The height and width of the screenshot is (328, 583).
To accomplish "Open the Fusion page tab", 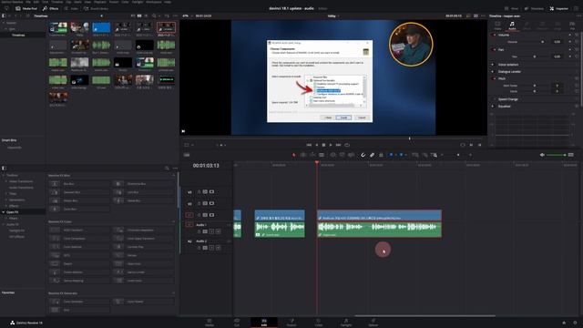I will coord(291,322).
